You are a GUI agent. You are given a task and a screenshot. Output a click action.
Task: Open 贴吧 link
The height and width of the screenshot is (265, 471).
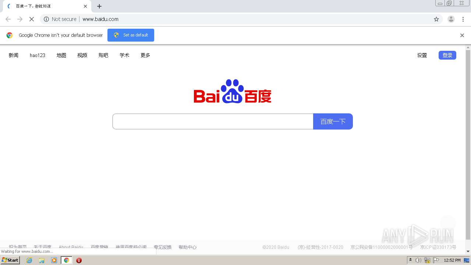[x=103, y=55]
